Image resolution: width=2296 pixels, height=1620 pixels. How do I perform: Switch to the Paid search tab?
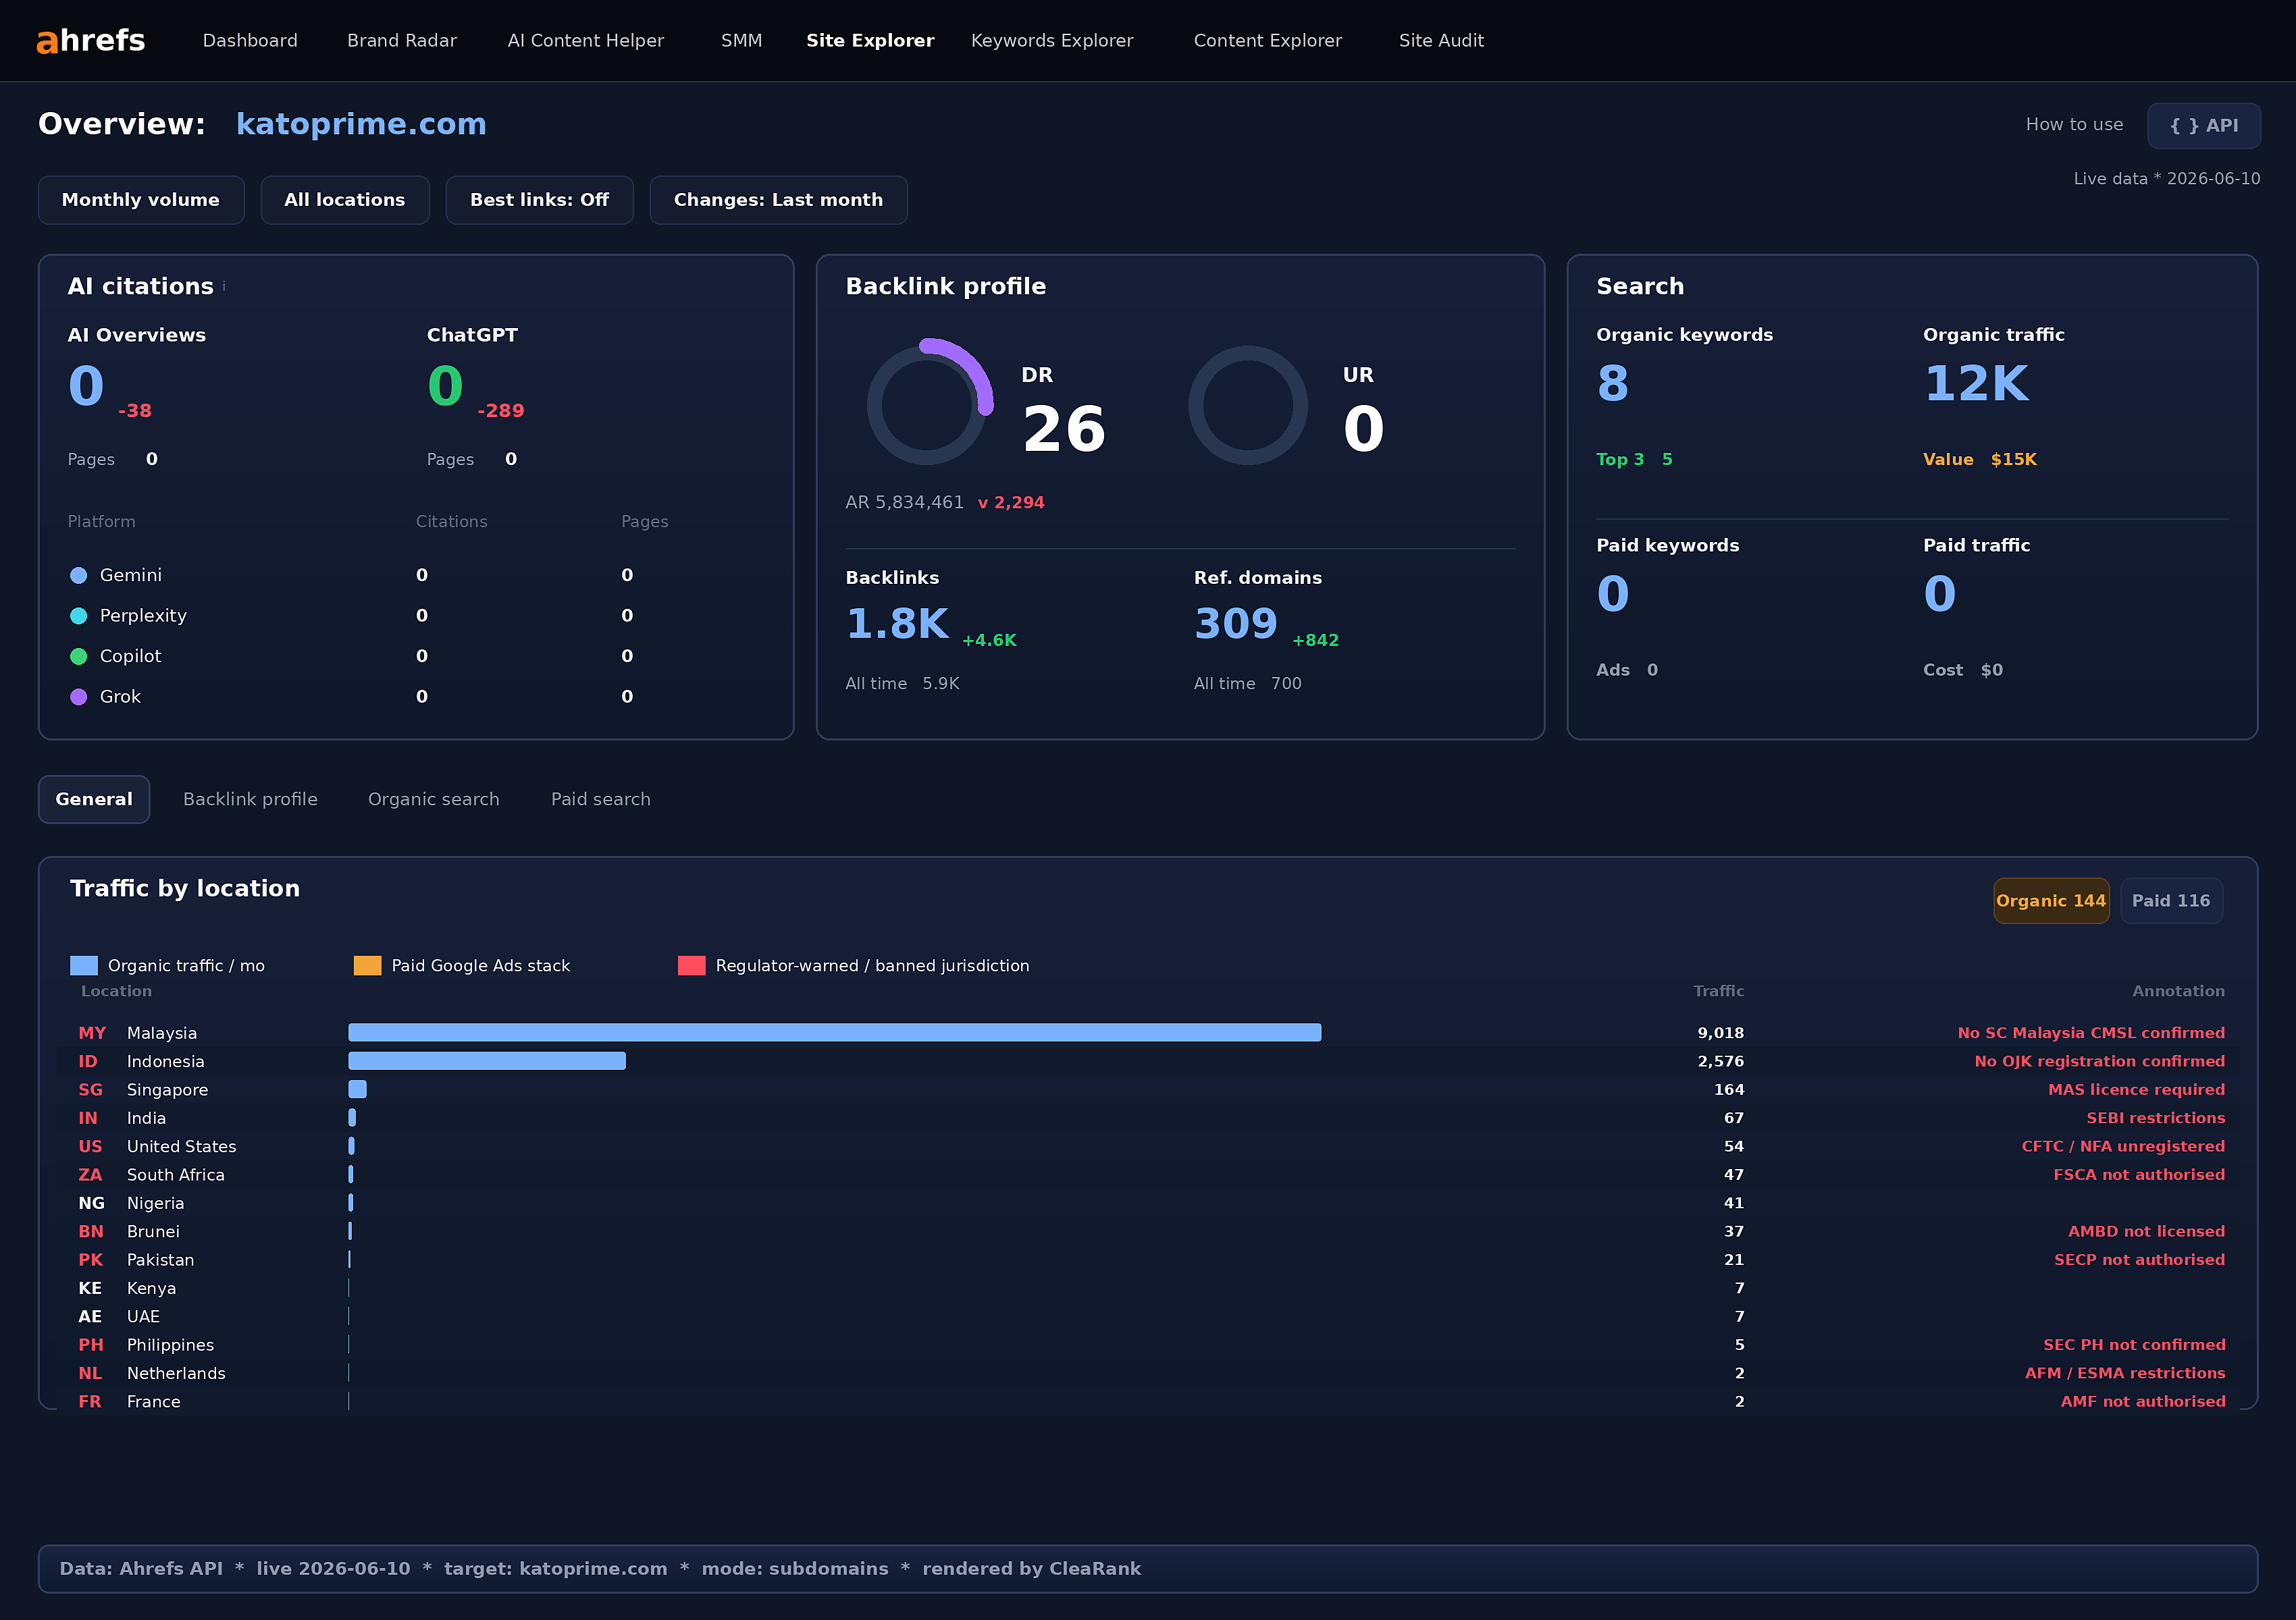[x=601, y=799]
